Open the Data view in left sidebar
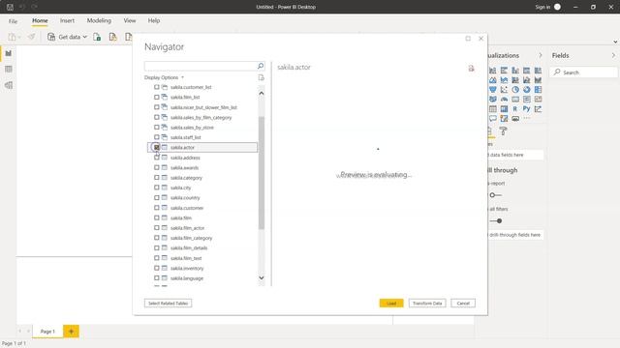The width and height of the screenshot is (620, 348). (9, 69)
